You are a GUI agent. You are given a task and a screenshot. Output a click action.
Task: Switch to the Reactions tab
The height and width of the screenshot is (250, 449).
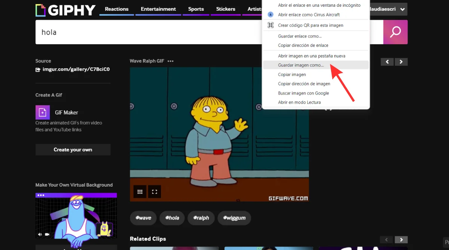(x=116, y=9)
